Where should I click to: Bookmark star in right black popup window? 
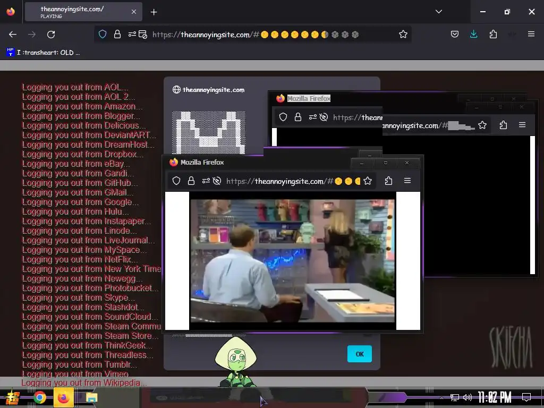(482, 125)
